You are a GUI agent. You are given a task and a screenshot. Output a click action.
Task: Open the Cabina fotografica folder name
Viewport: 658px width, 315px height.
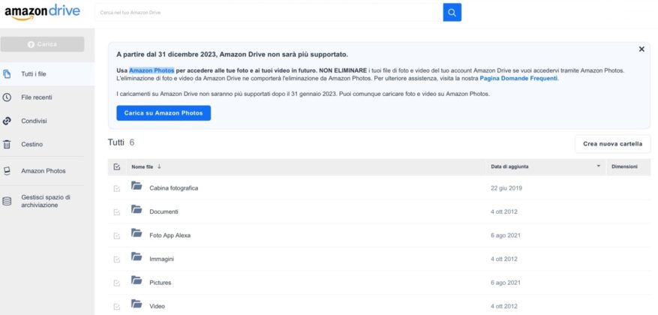(x=174, y=188)
